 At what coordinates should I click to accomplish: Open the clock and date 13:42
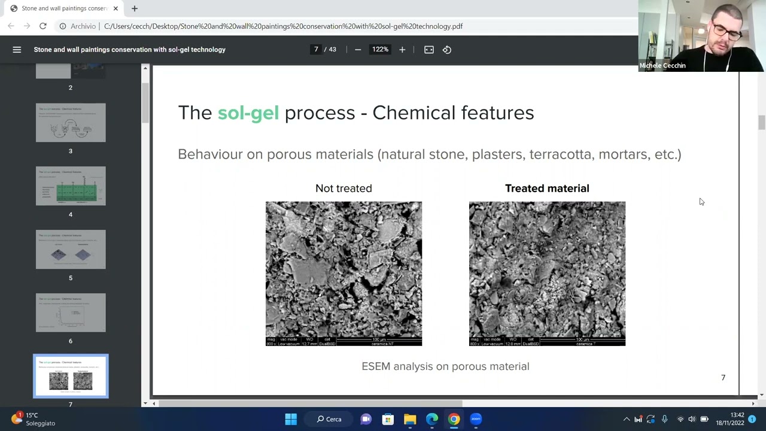point(729,419)
